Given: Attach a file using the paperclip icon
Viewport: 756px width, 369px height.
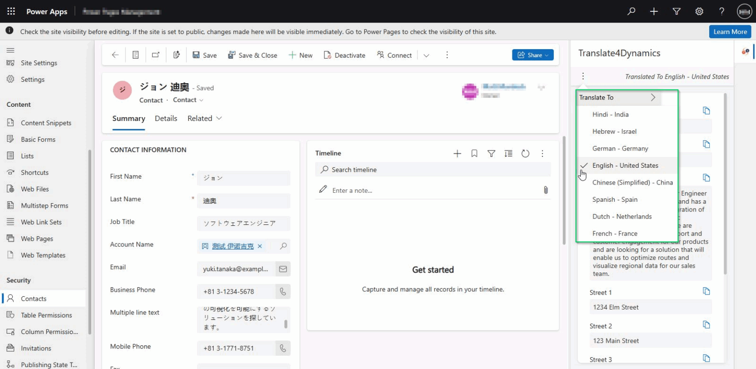Looking at the screenshot, I should click(x=545, y=190).
